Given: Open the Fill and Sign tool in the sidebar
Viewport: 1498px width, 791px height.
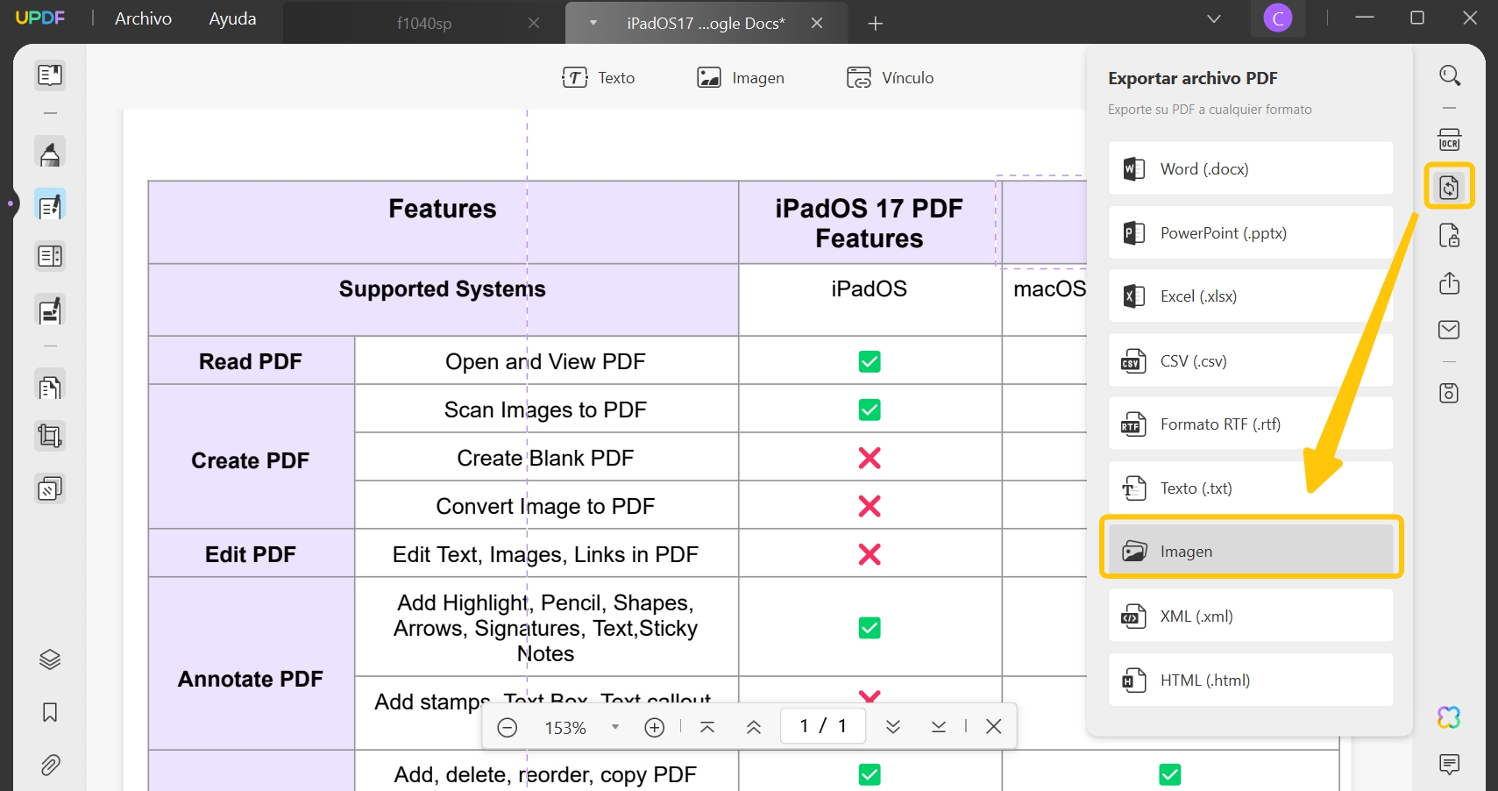Looking at the screenshot, I should (50, 310).
